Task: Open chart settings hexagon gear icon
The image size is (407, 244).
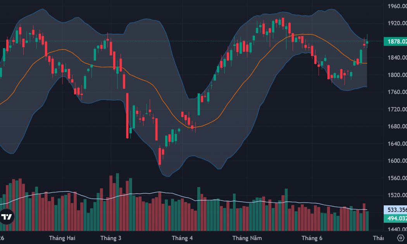Action: coord(401,238)
